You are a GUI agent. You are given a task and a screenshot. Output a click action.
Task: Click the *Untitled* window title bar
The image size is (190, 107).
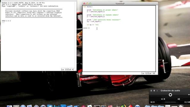click(120, 4)
